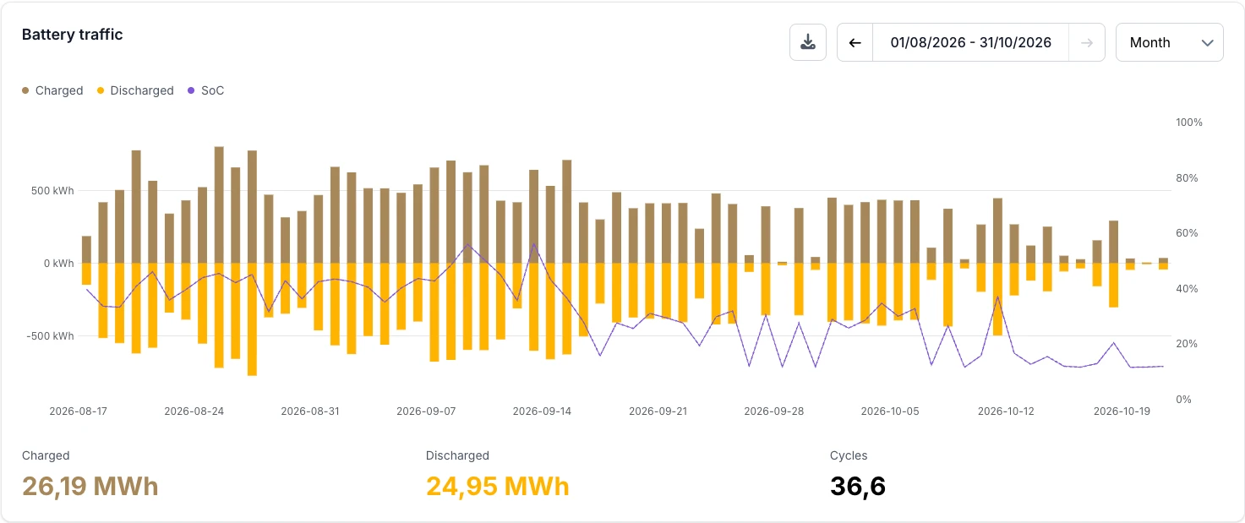Toggle the Charged legend series
Viewport: 1245px width, 523px height.
point(52,90)
